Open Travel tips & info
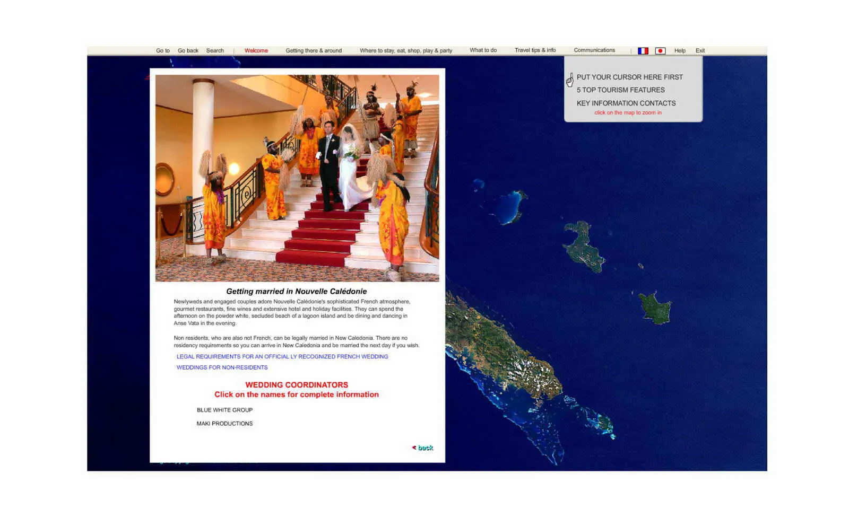The image size is (849, 509). pyautogui.click(x=534, y=50)
